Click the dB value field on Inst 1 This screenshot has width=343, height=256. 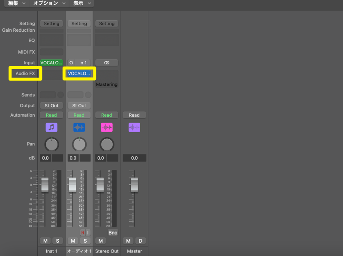pos(45,158)
